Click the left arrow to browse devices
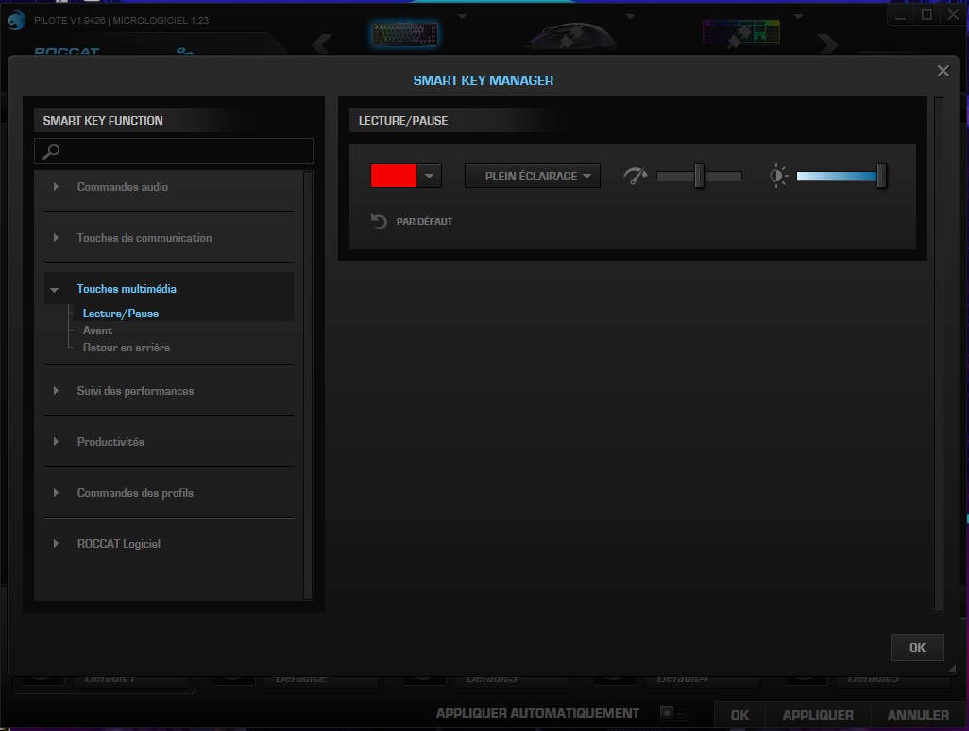This screenshot has width=969, height=731. (x=320, y=43)
